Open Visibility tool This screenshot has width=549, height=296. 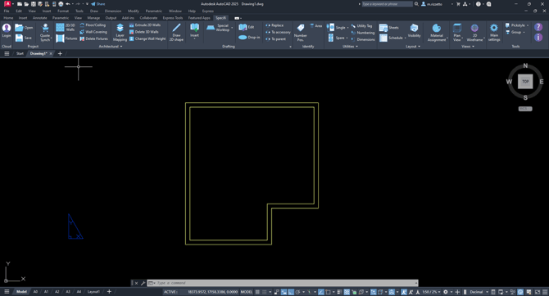(414, 31)
